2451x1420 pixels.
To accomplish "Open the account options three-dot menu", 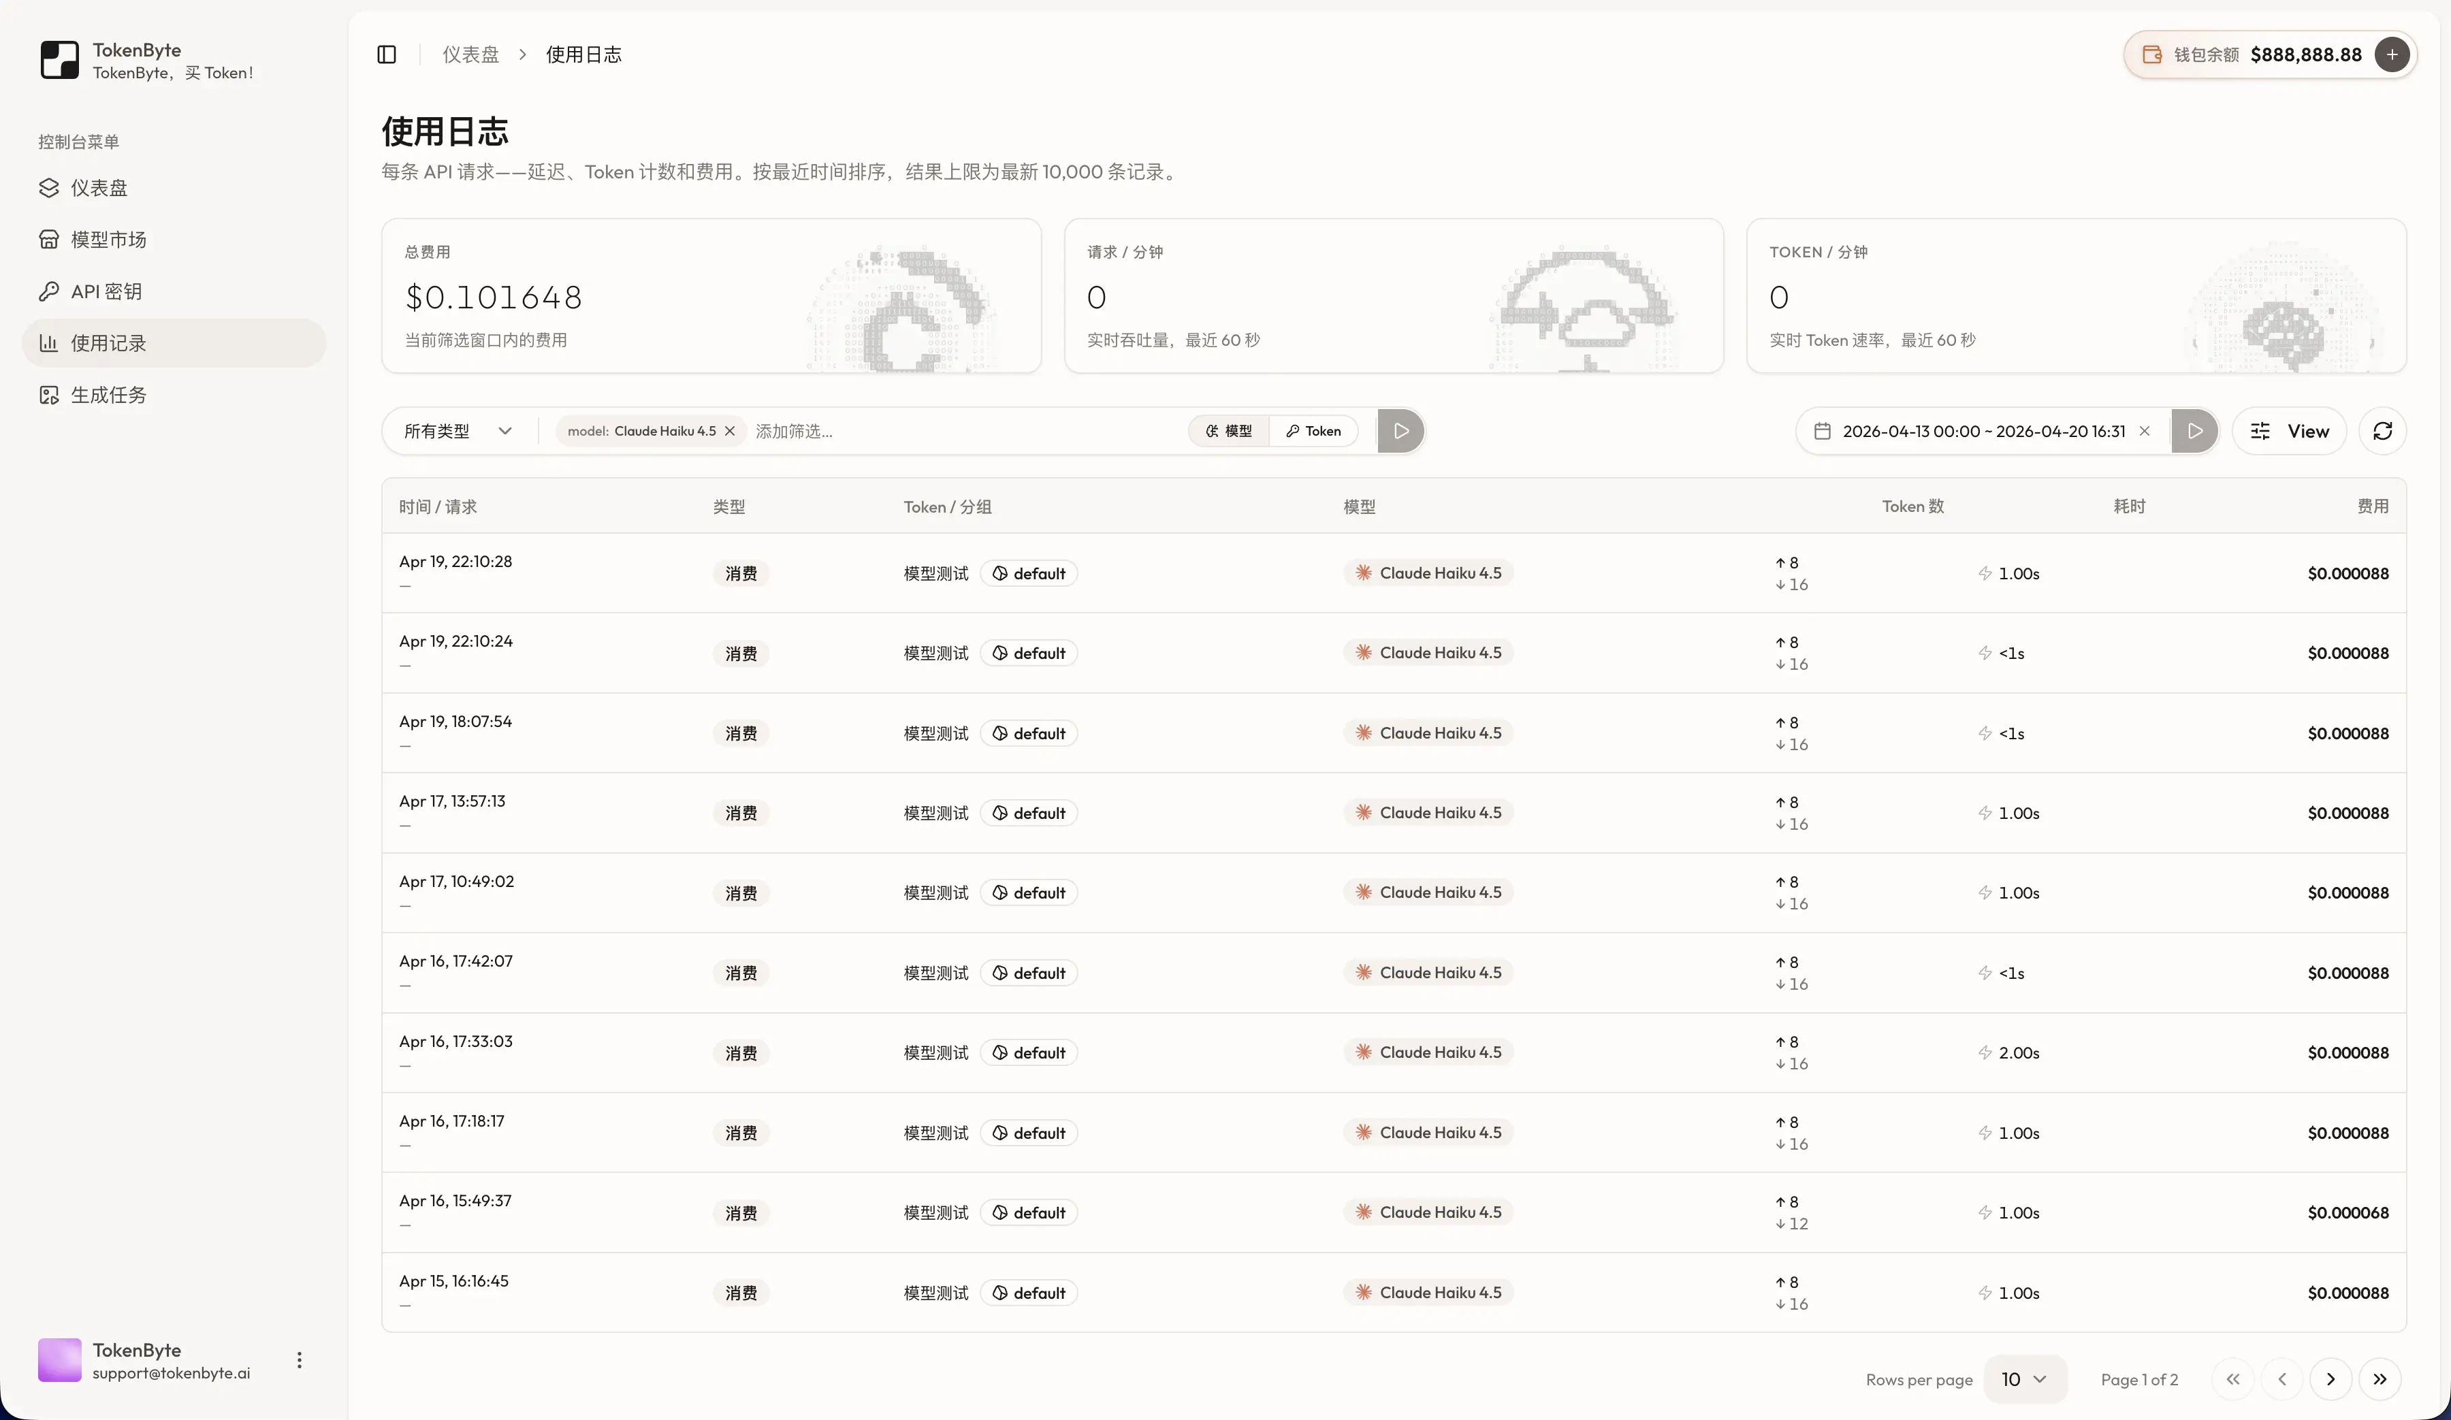I will [300, 1361].
